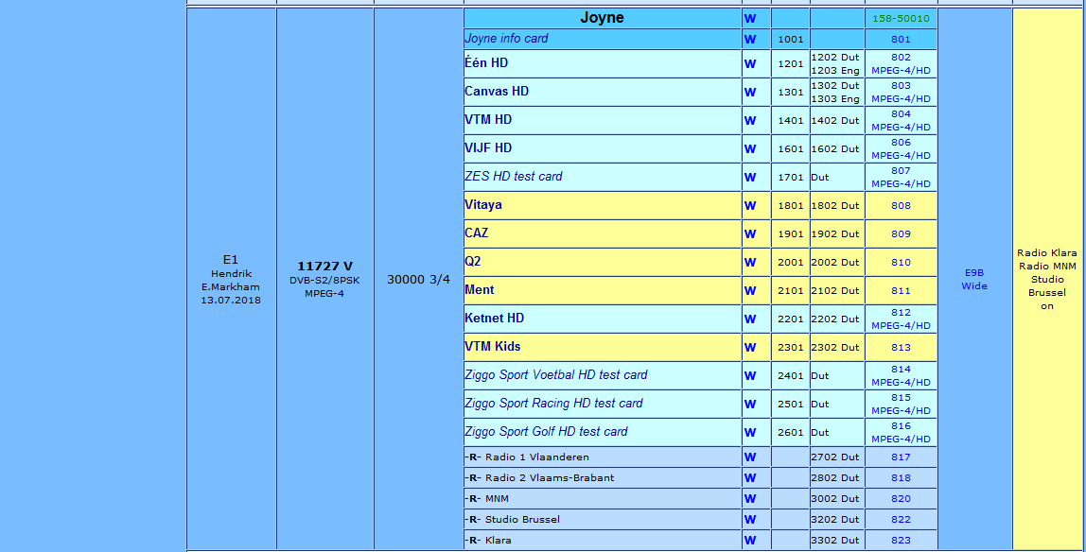1086x552 pixels.
Task: Click the green 158-50010 link
Action: (901, 19)
